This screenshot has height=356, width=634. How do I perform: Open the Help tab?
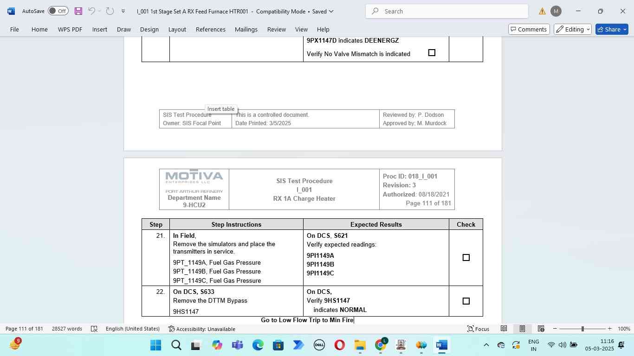323,29
